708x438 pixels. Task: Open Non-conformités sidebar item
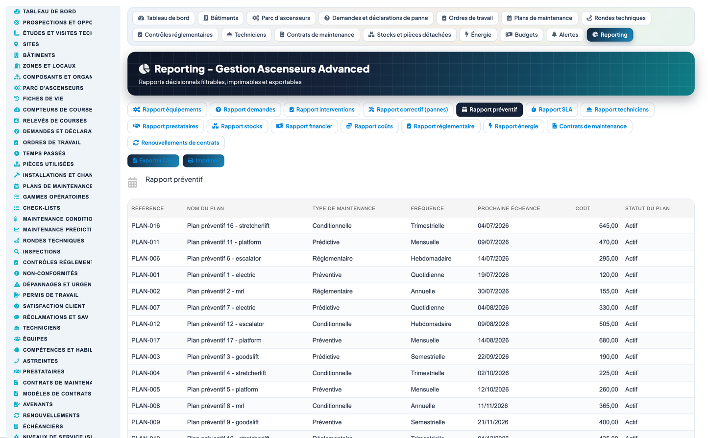pos(50,273)
